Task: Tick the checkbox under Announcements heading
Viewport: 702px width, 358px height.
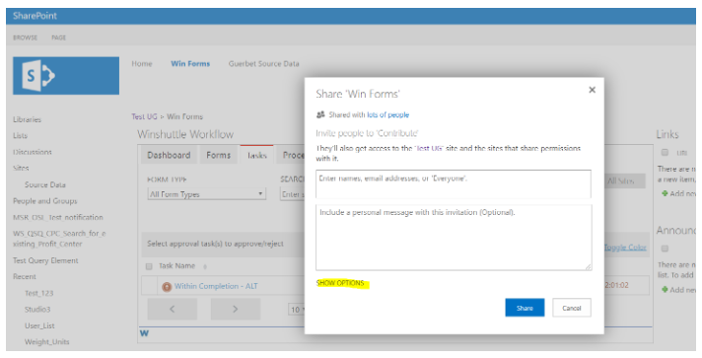Action: 665,249
